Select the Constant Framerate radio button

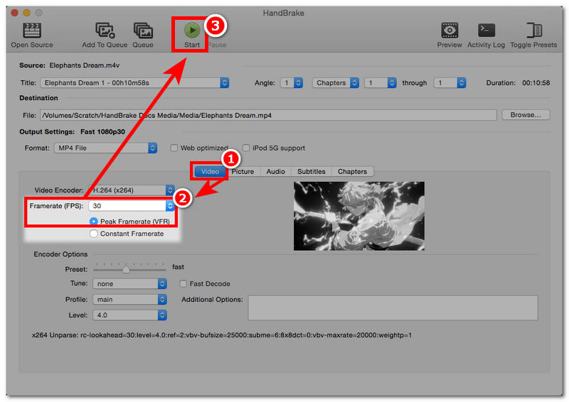(94, 234)
